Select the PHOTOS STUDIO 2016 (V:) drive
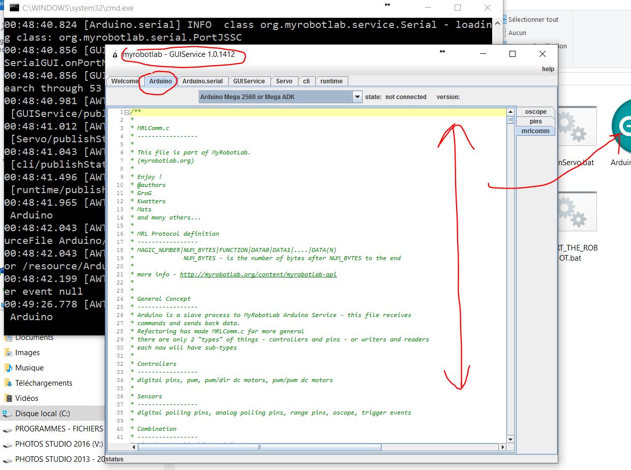 click(59, 444)
